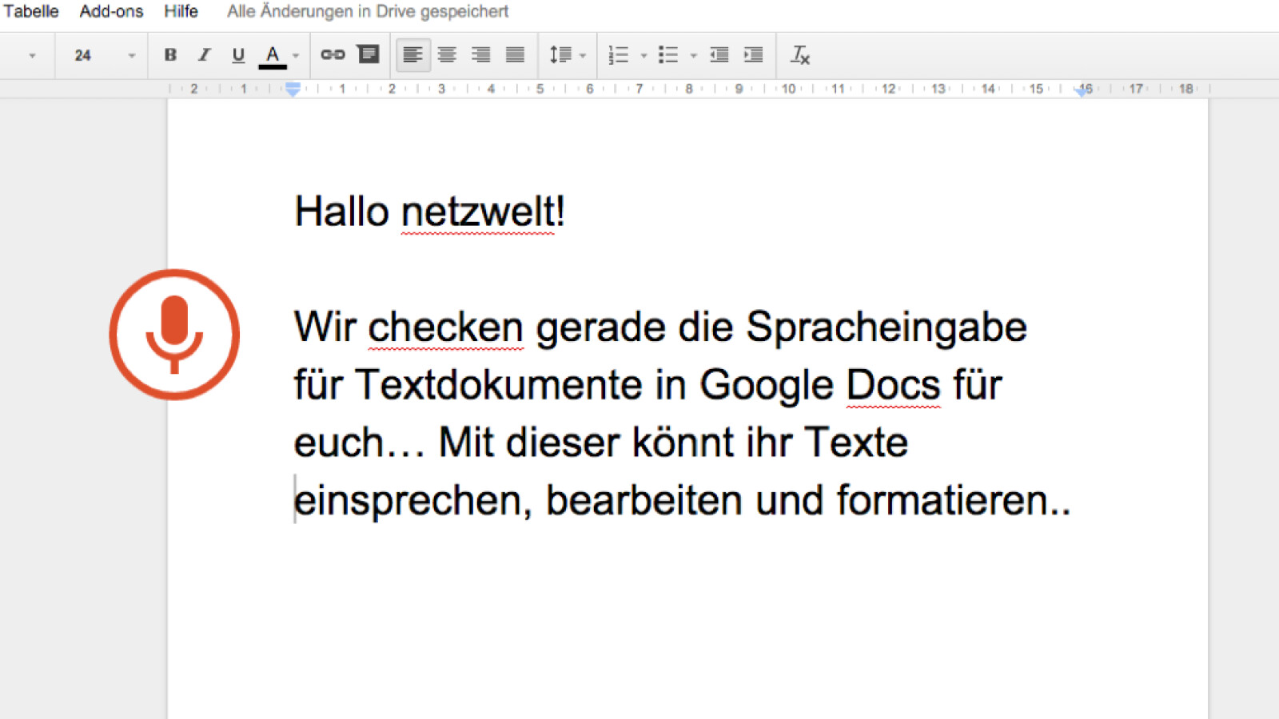Center align the text

447,55
